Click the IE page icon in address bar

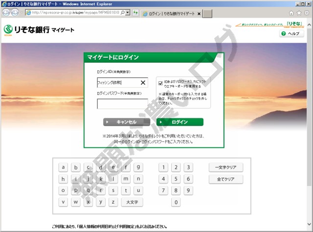[29, 13]
